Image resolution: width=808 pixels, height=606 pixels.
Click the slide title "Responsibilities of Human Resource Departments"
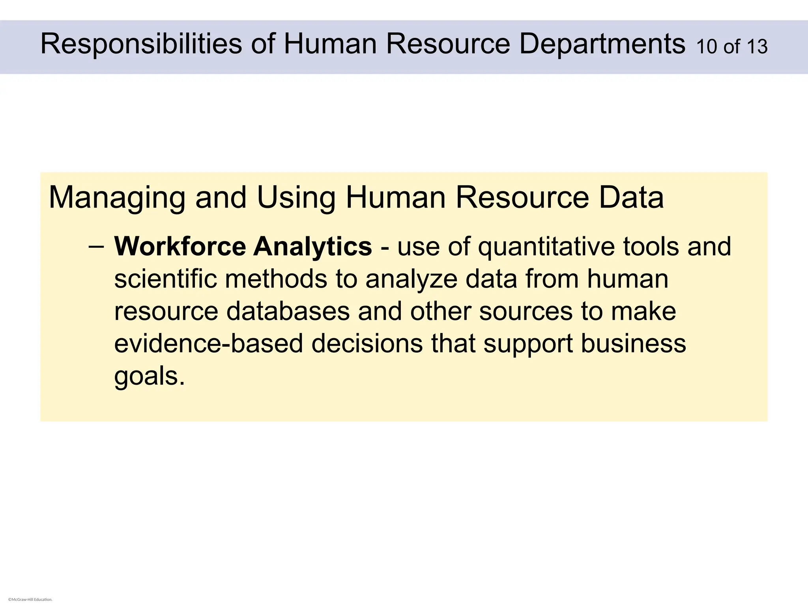click(363, 44)
